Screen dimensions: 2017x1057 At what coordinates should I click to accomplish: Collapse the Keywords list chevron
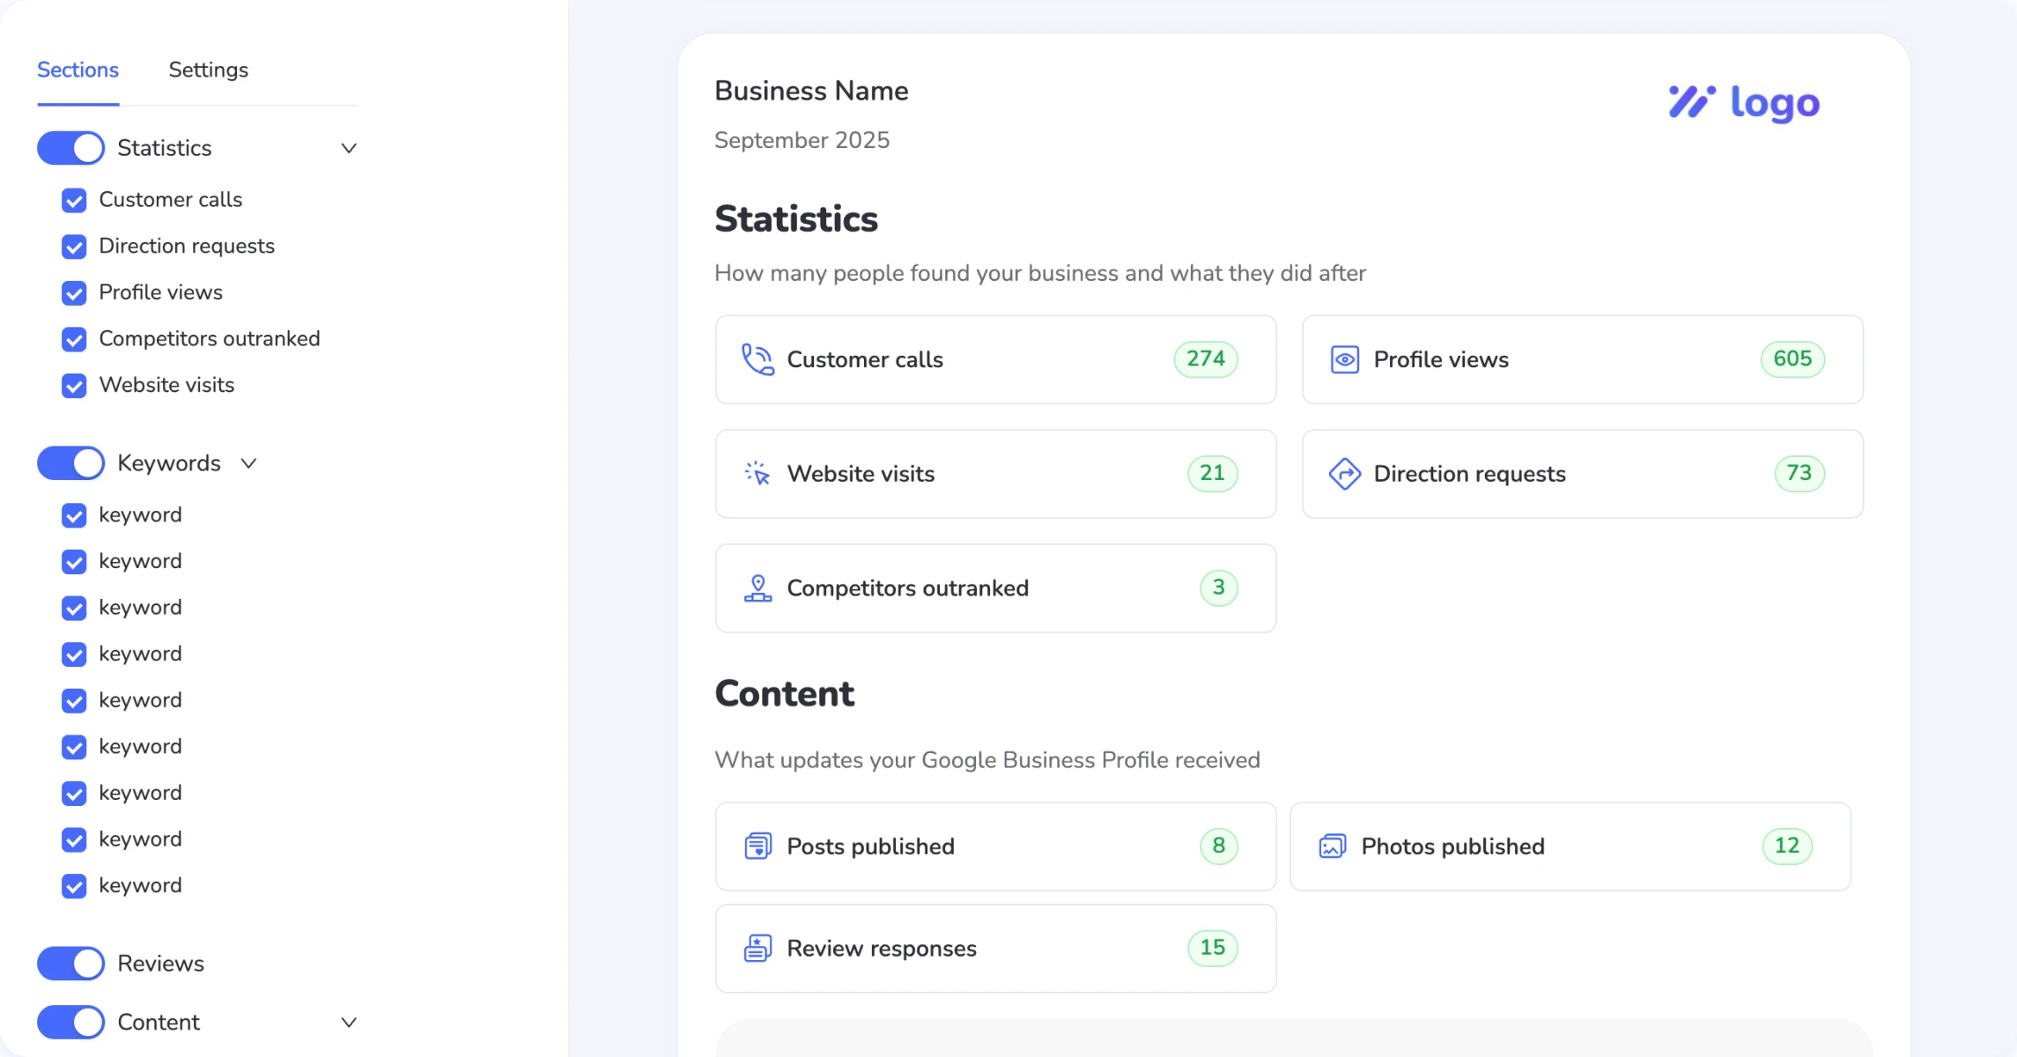(248, 463)
